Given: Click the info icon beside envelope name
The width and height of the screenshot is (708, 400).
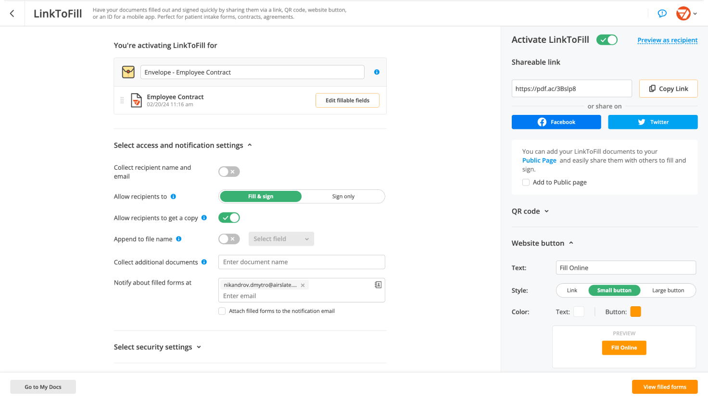Looking at the screenshot, I should [377, 72].
